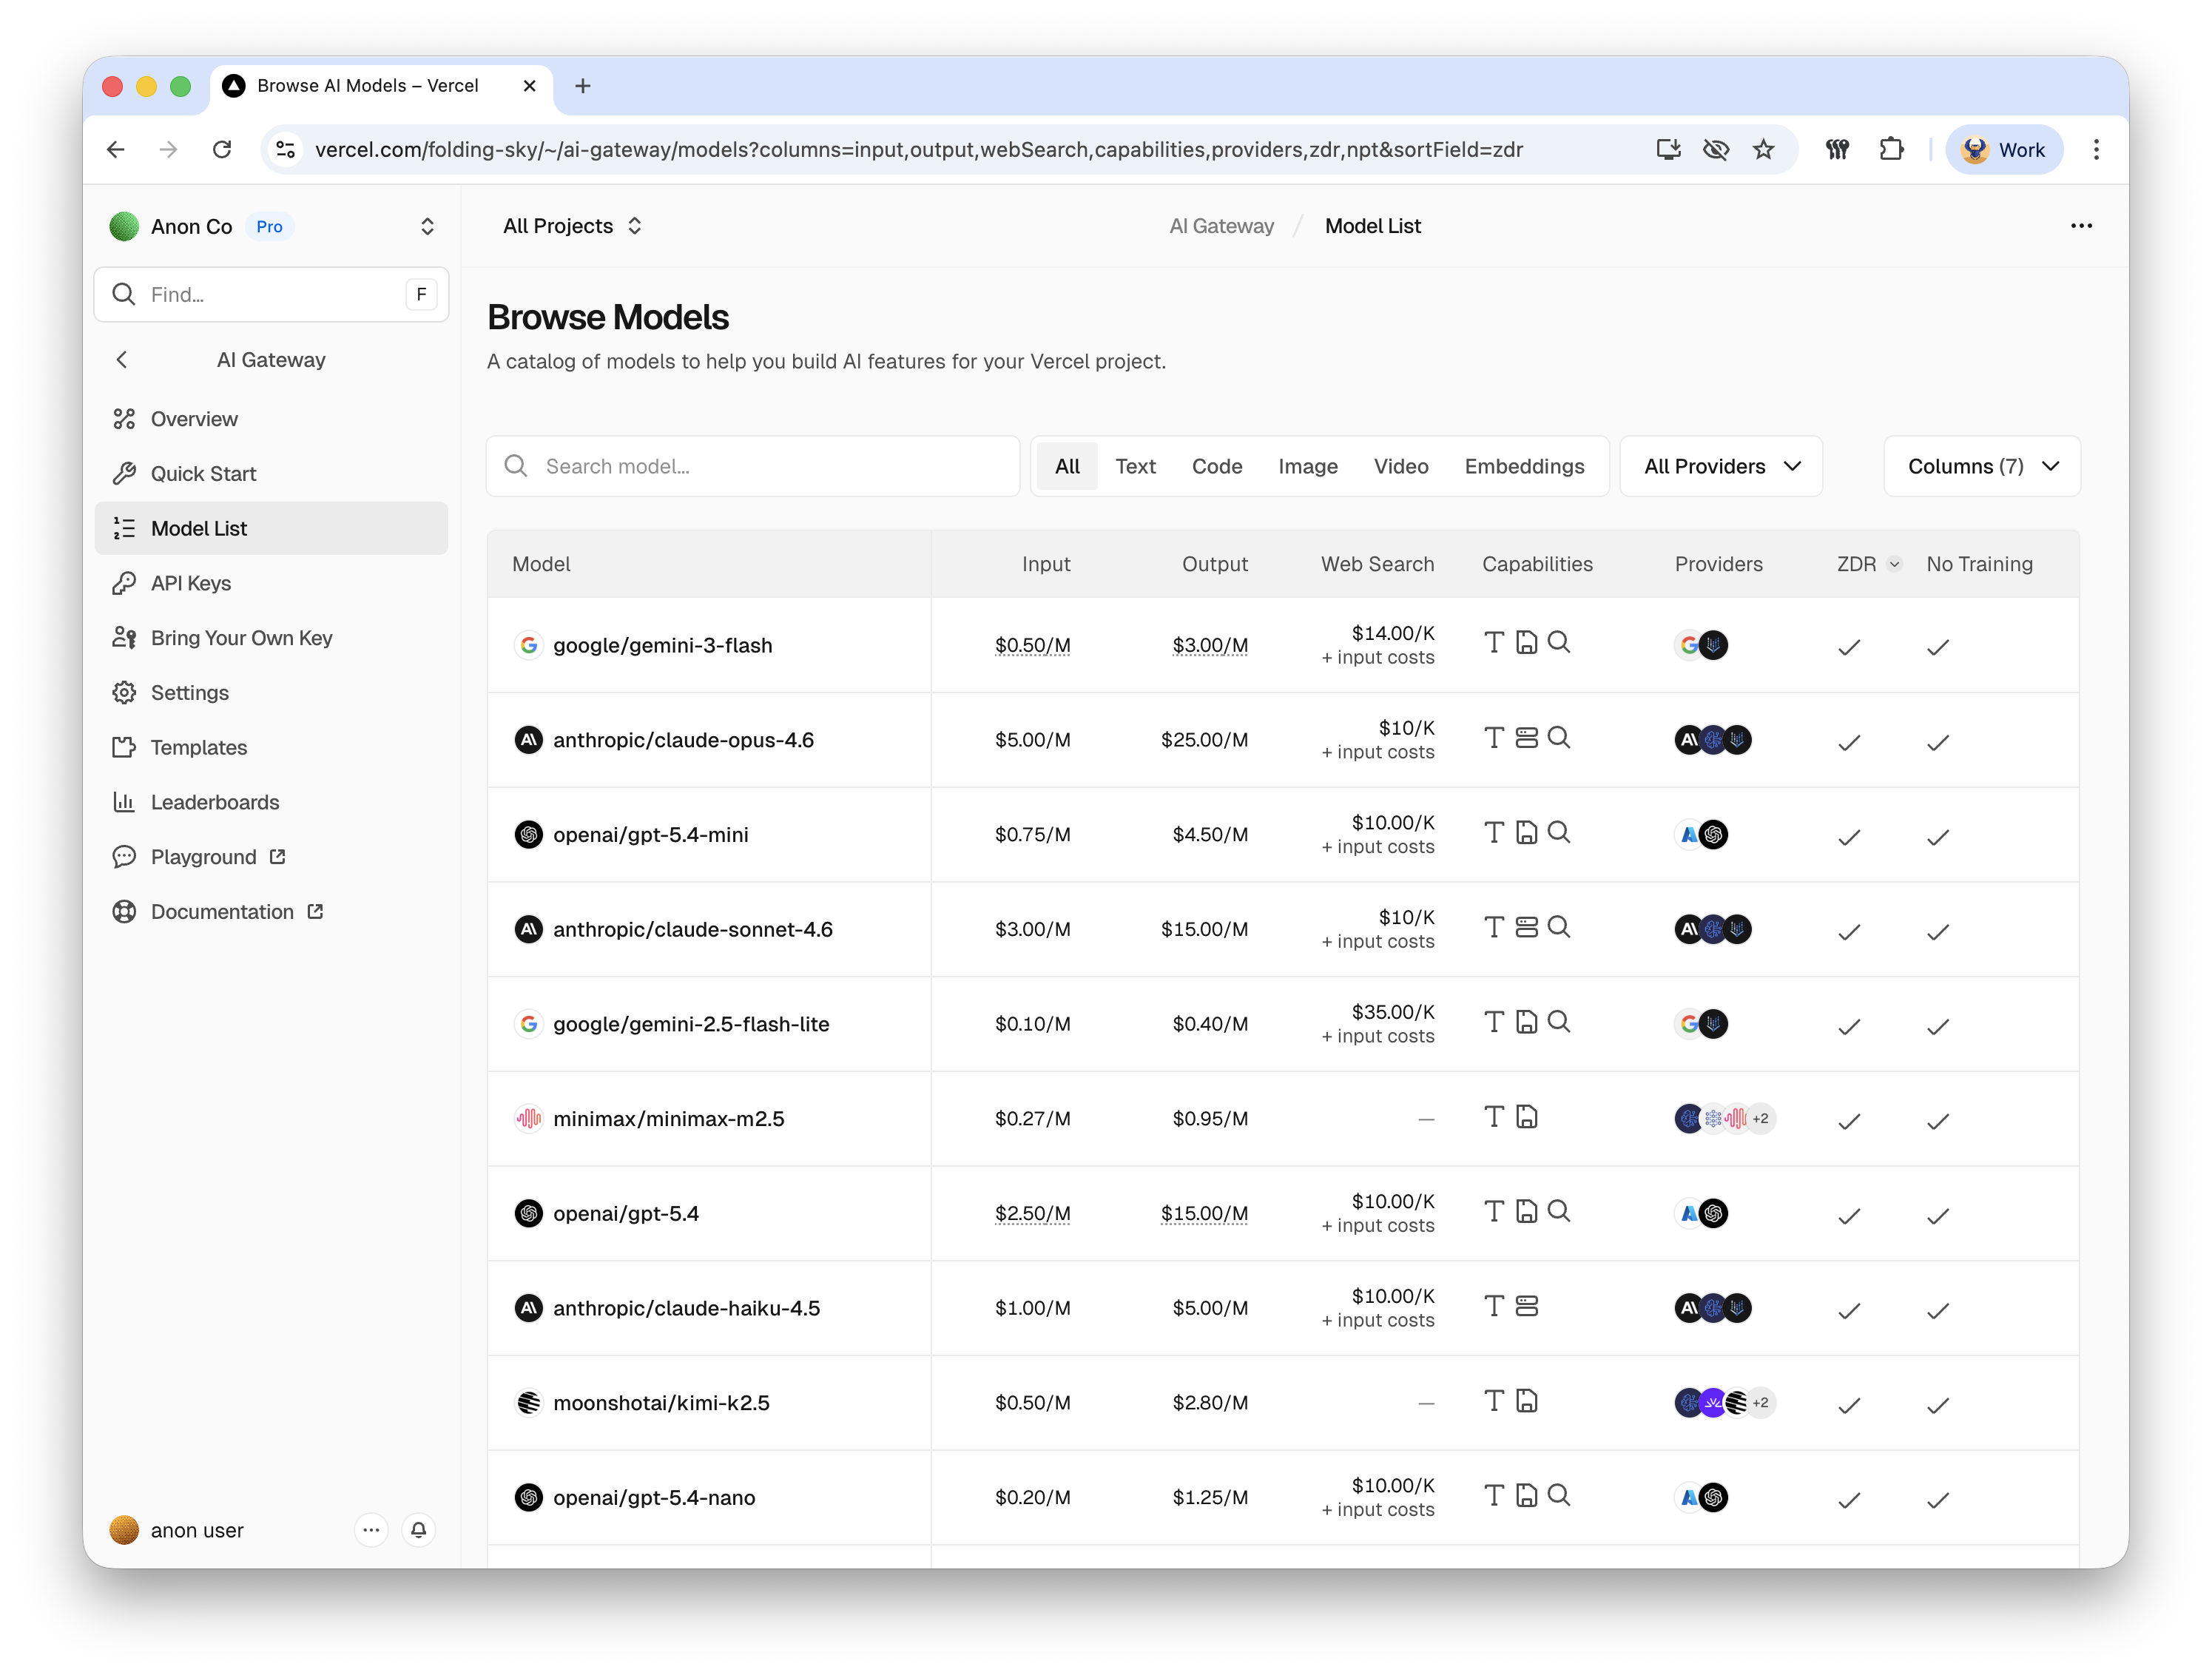Screen dimensions: 2212x1678
Task: Click the Work profile button
Action: (x=2004, y=150)
